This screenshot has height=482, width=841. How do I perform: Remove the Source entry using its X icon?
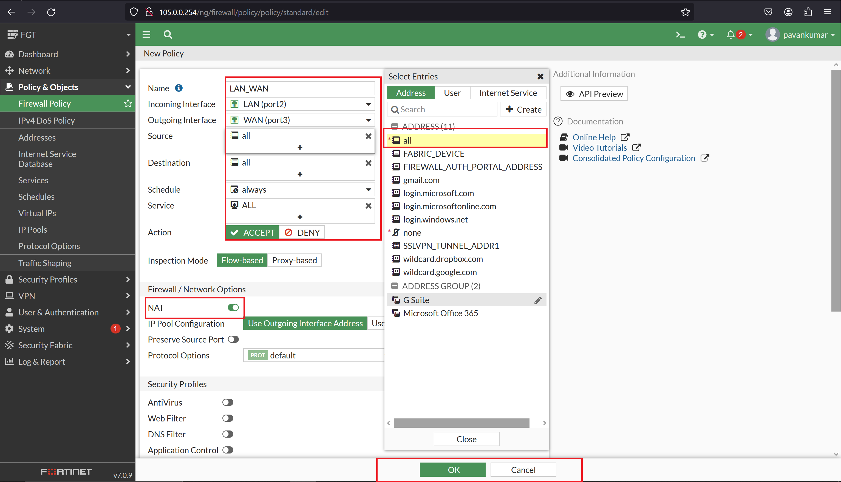(x=368, y=136)
